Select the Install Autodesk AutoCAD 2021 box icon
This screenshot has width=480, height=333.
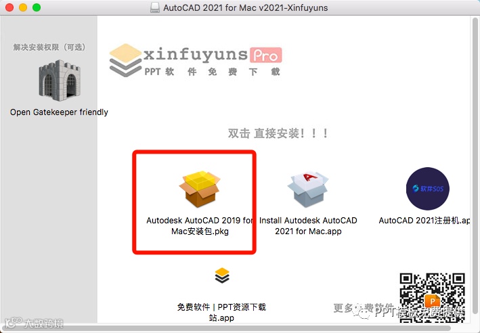click(x=307, y=190)
